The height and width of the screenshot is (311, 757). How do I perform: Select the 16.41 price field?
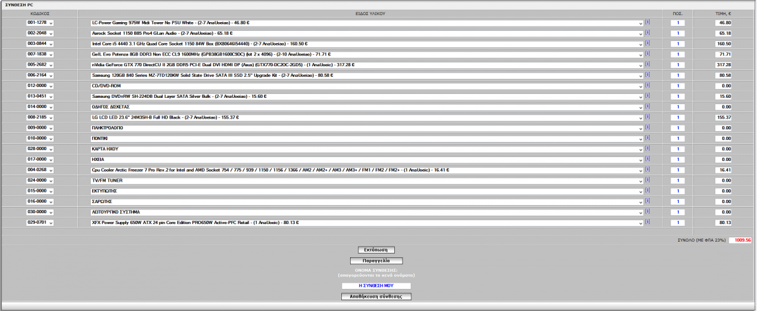click(724, 170)
